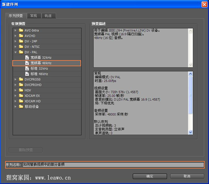Click the 确定 button

click(150, 176)
